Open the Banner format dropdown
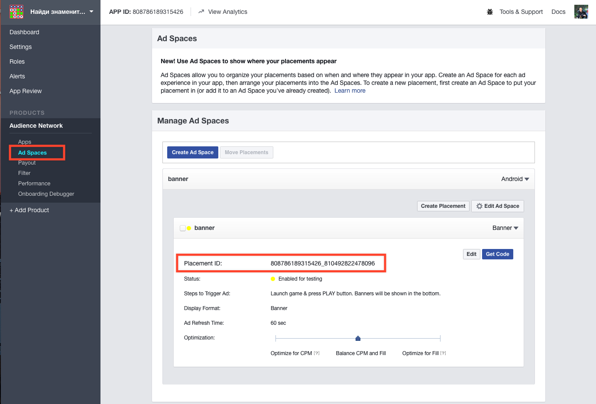This screenshot has width=596, height=404. pos(505,228)
